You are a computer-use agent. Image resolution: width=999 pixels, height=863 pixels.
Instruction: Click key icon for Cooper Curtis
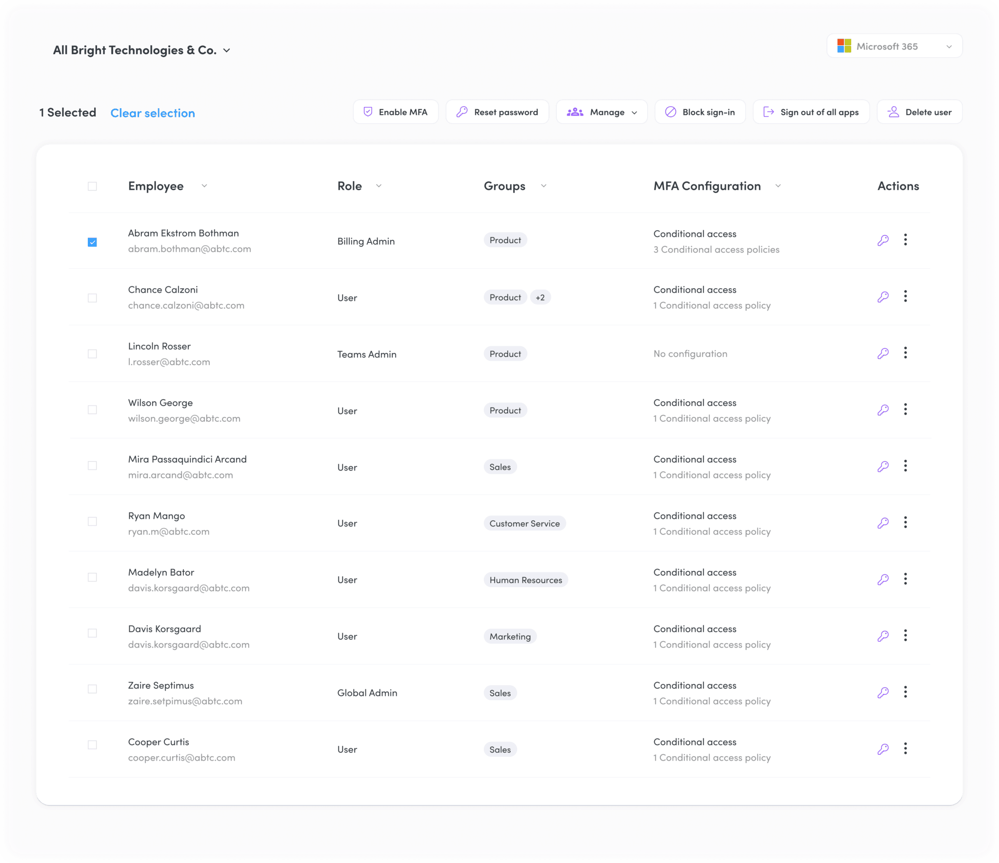(883, 749)
